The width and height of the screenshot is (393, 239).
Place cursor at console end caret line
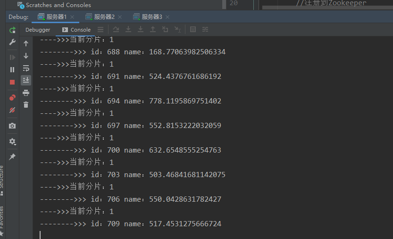[x=40, y=235]
